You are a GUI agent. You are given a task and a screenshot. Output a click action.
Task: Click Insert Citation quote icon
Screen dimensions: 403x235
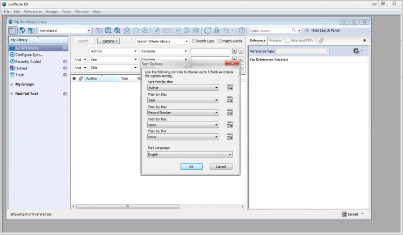click(178, 31)
